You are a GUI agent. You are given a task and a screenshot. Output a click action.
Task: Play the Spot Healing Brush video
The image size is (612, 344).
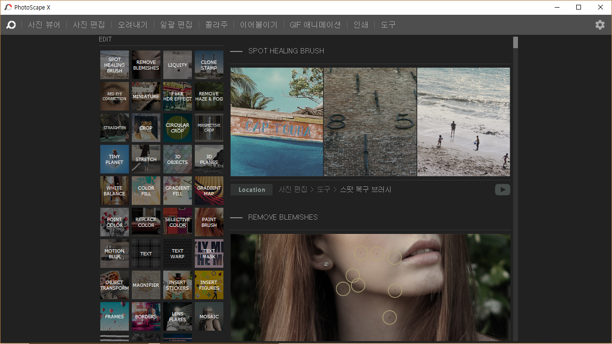click(x=502, y=190)
